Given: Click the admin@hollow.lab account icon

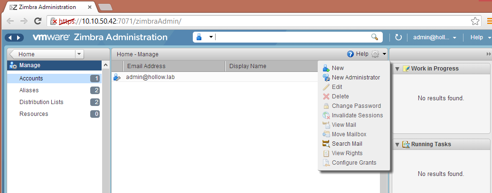Looking at the screenshot, I should [x=117, y=77].
